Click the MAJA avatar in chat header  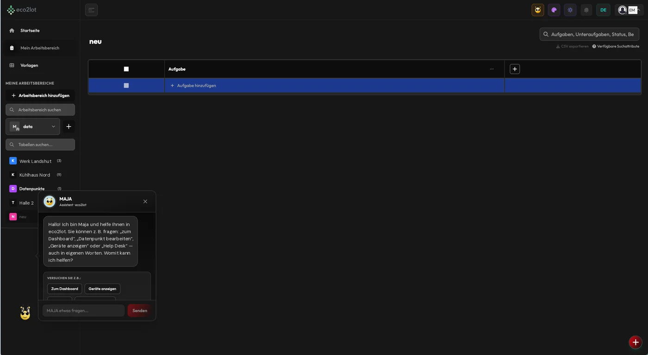pos(50,202)
